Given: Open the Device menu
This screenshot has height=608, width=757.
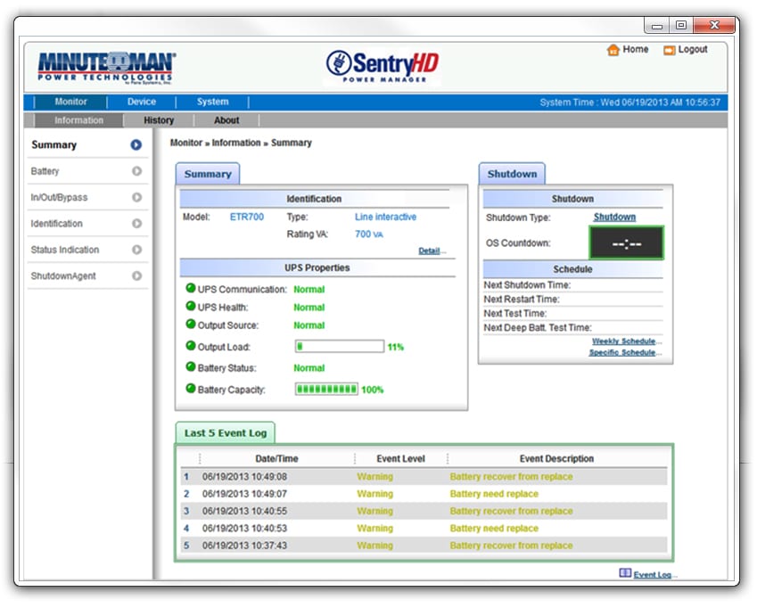Looking at the screenshot, I should pyautogui.click(x=142, y=102).
